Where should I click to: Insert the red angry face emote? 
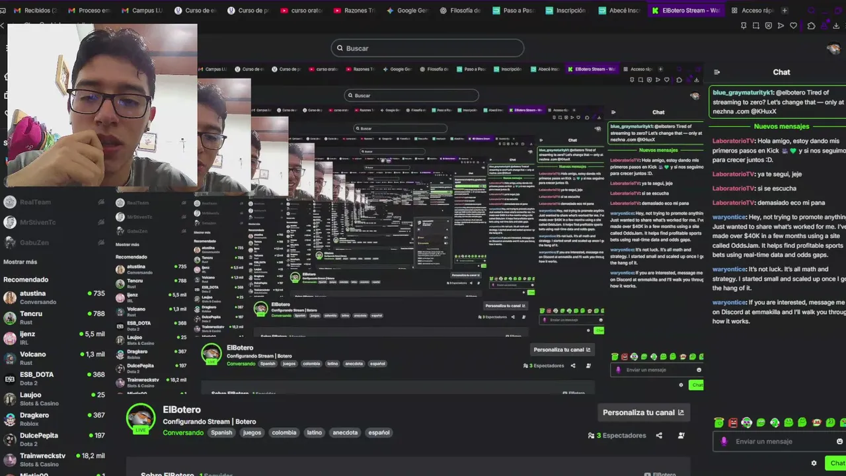click(733, 422)
